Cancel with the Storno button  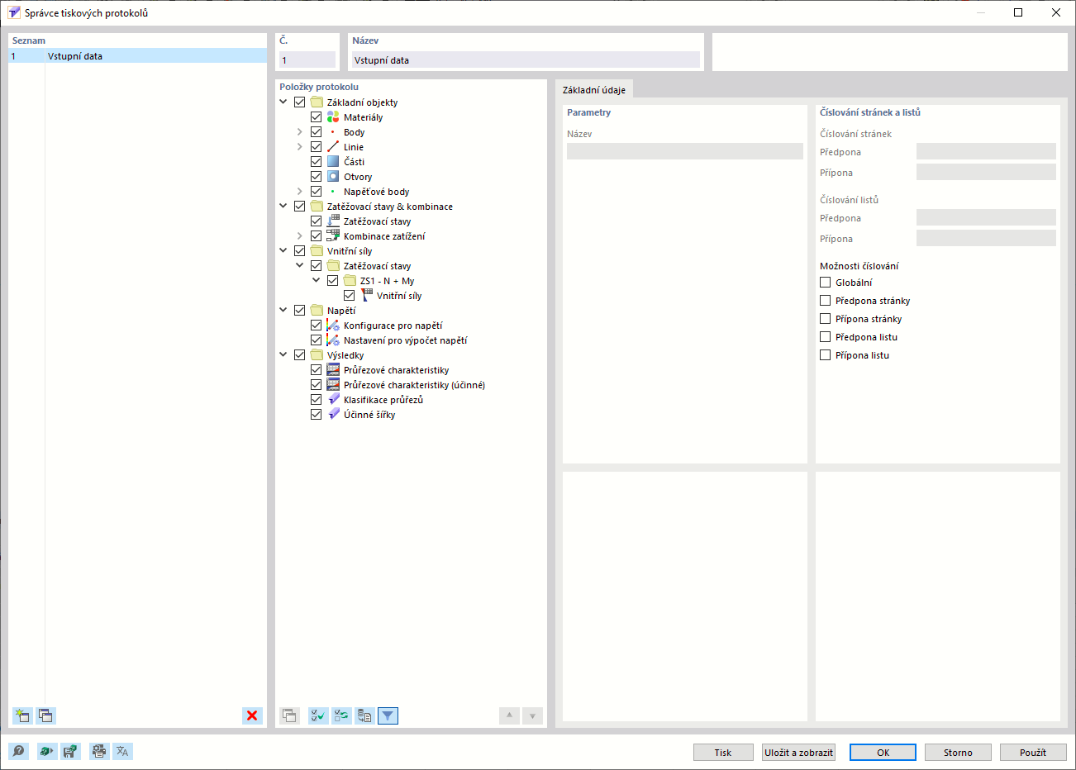pos(958,753)
